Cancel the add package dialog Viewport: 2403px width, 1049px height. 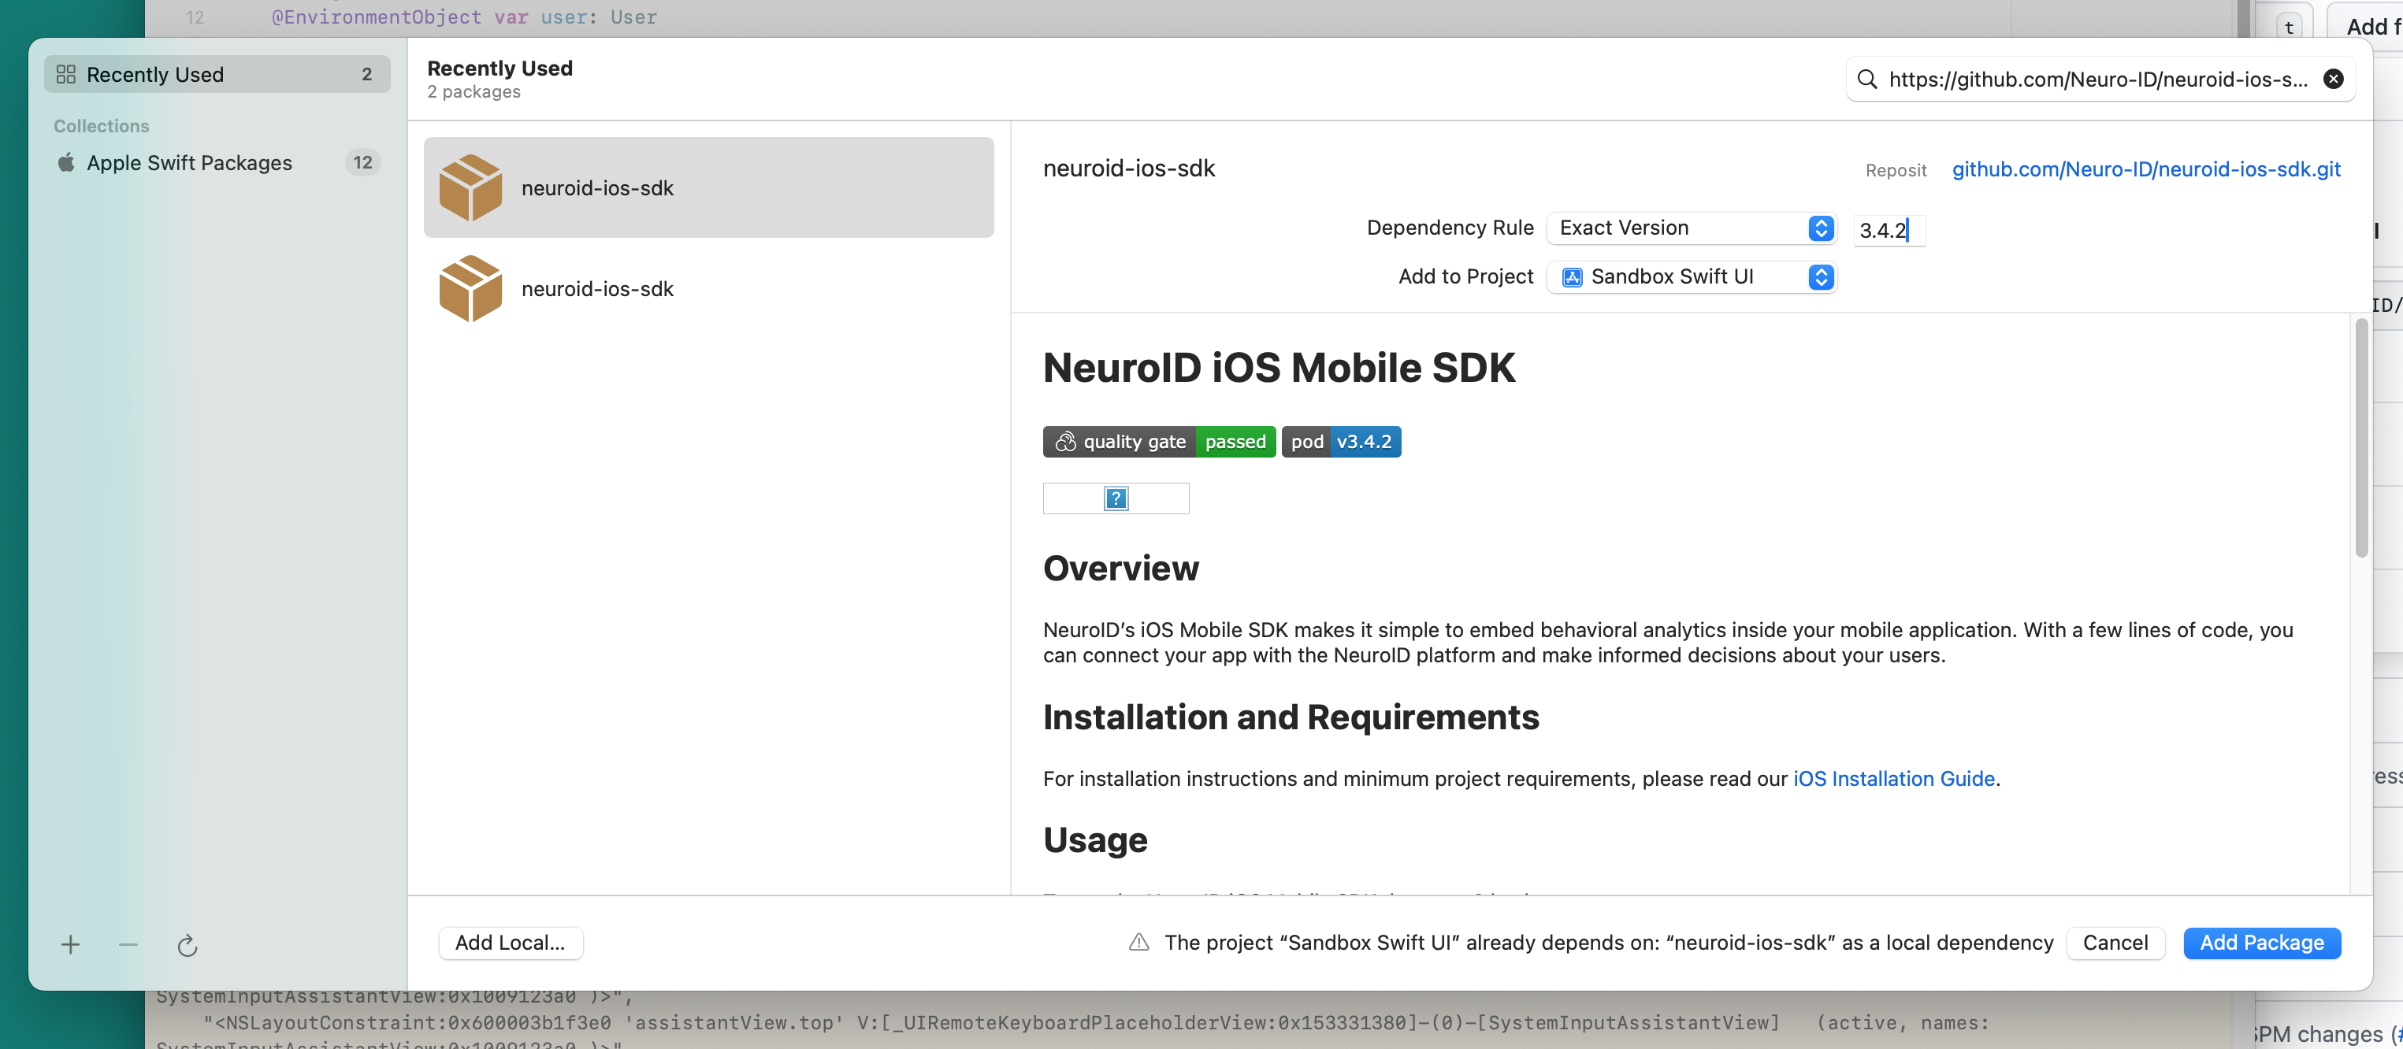(x=2115, y=943)
